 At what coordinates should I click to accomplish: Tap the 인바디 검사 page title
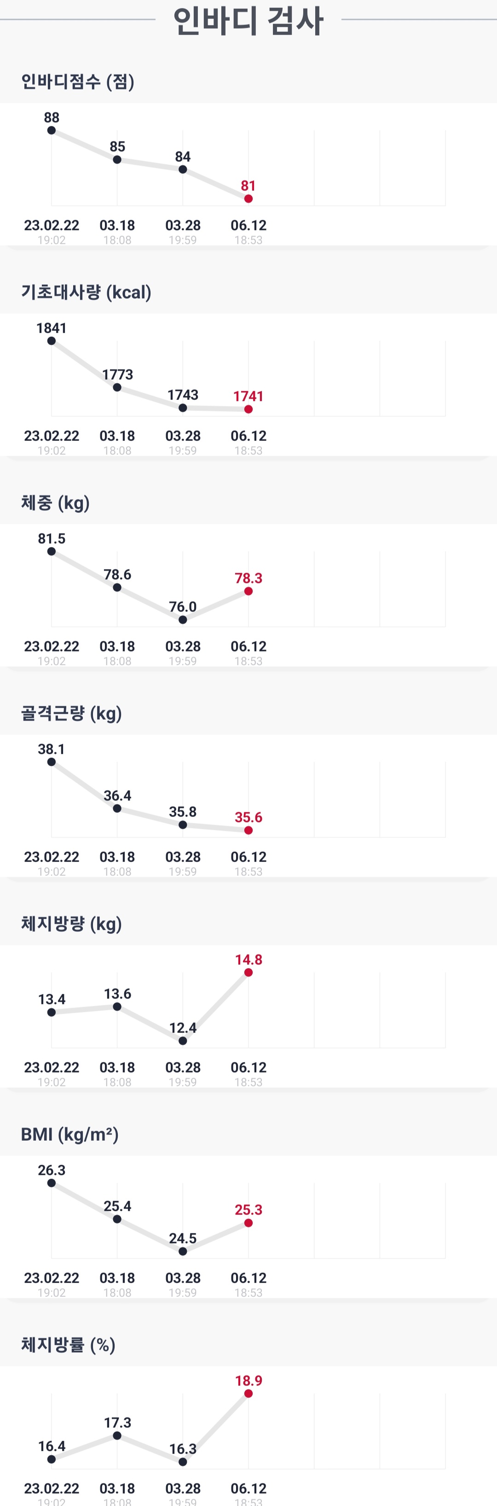(248, 21)
